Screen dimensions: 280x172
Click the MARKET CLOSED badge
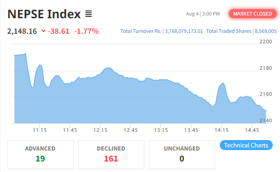point(253,14)
